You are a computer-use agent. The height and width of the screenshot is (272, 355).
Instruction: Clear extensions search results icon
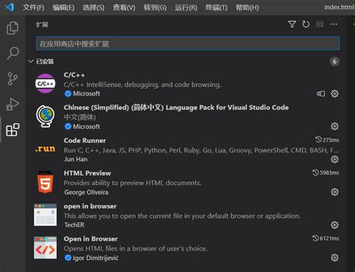point(320,25)
